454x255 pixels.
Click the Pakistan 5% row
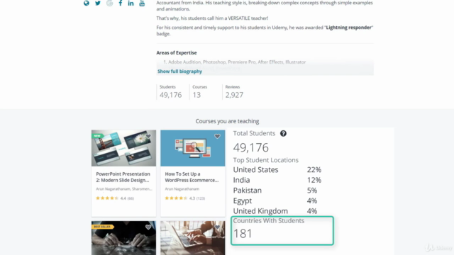(x=275, y=191)
